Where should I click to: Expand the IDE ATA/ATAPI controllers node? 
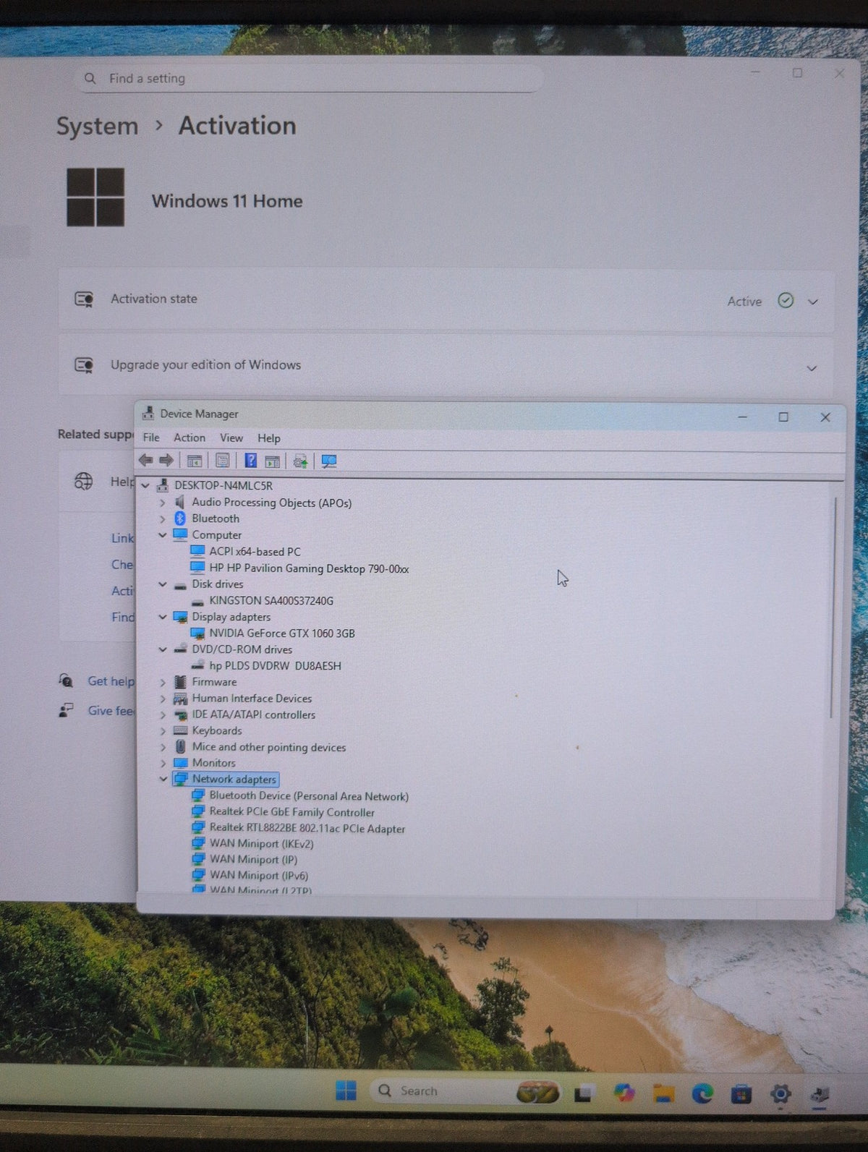click(162, 715)
